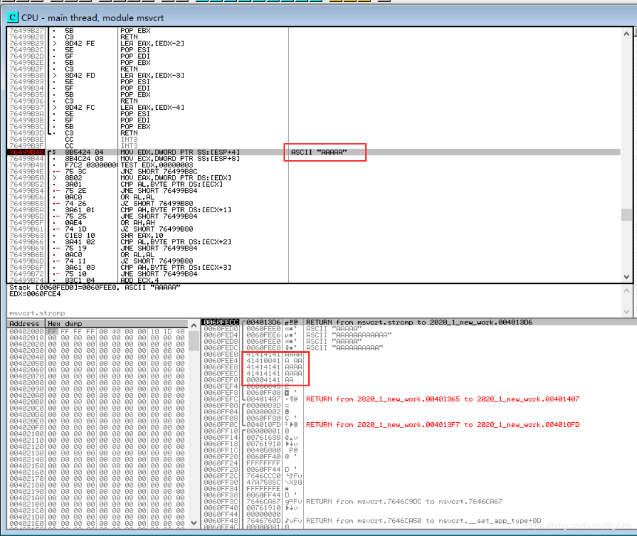Screen dimensions: 637x536
Task: Click 'RETURN from 2020_1_new_work.004013F7' stack comment
Action: (442, 424)
